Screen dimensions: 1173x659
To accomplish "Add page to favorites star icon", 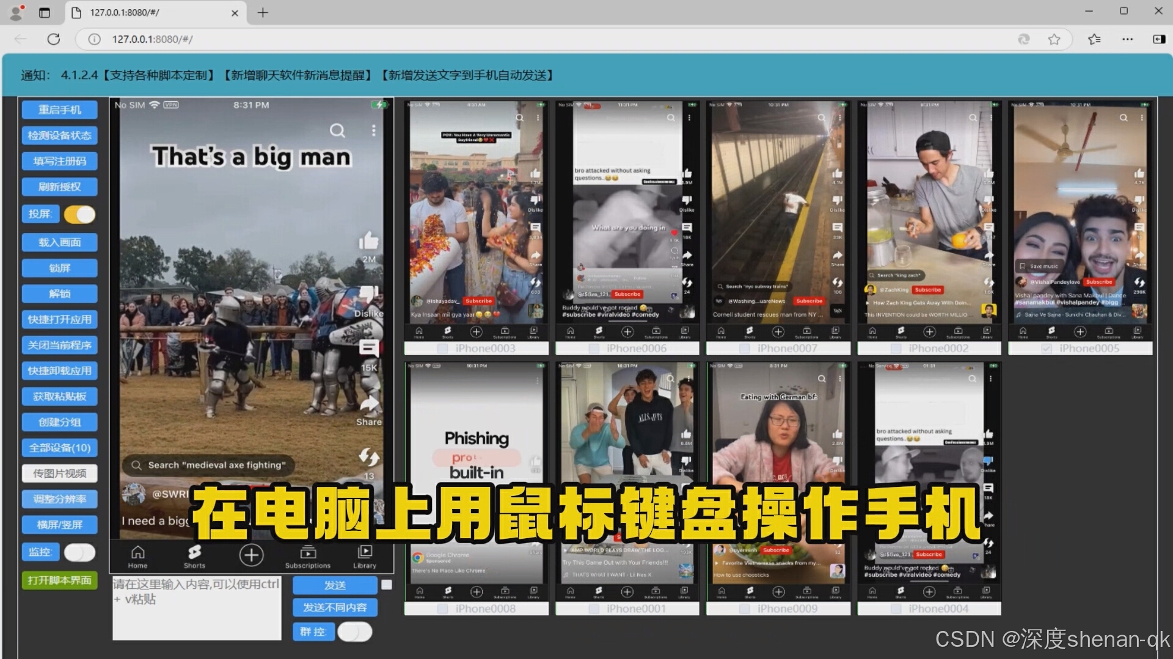I will [1054, 39].
